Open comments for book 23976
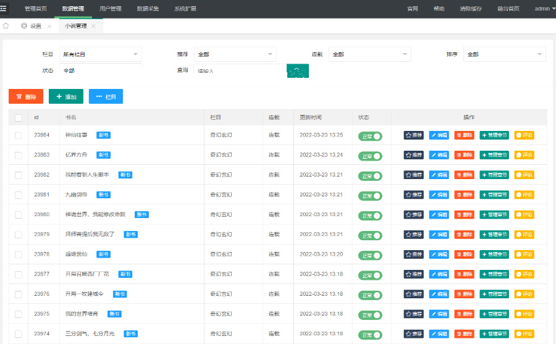Screen dimensions: 556x344 (x=524, y=294)
